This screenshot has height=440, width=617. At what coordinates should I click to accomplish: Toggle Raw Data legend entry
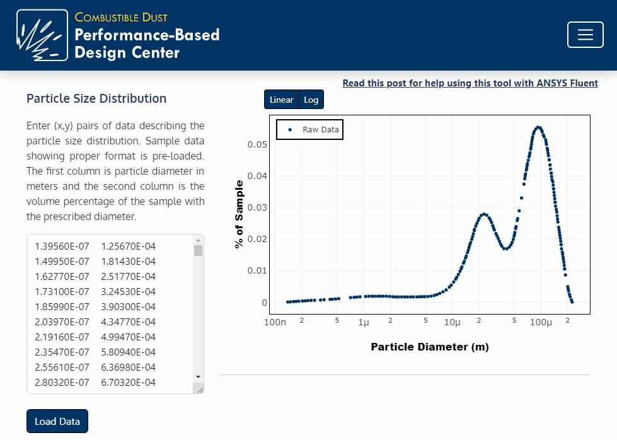[x=309, y=129]
